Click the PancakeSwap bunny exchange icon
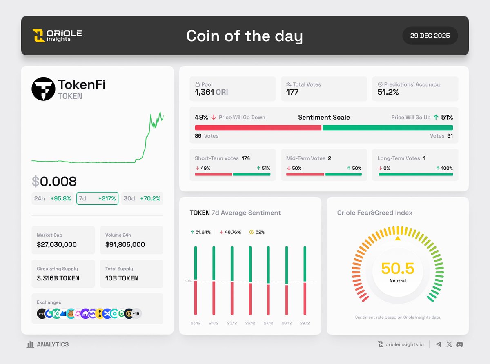This screenshot has width=490, height=364. pyautogui.click(x=71, y=313)
